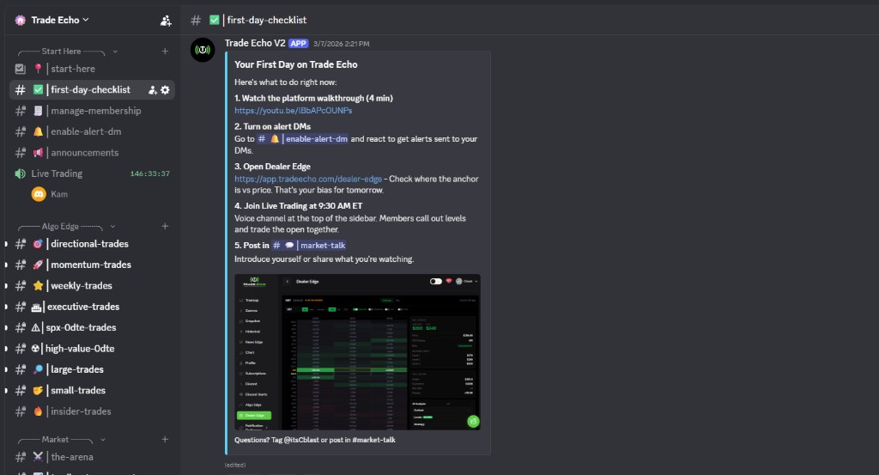Viewport: 879px width, 475px height.
Task: Open the youtu.be walkthrough link
Action: pyautogui.click(x=294, y=111)
